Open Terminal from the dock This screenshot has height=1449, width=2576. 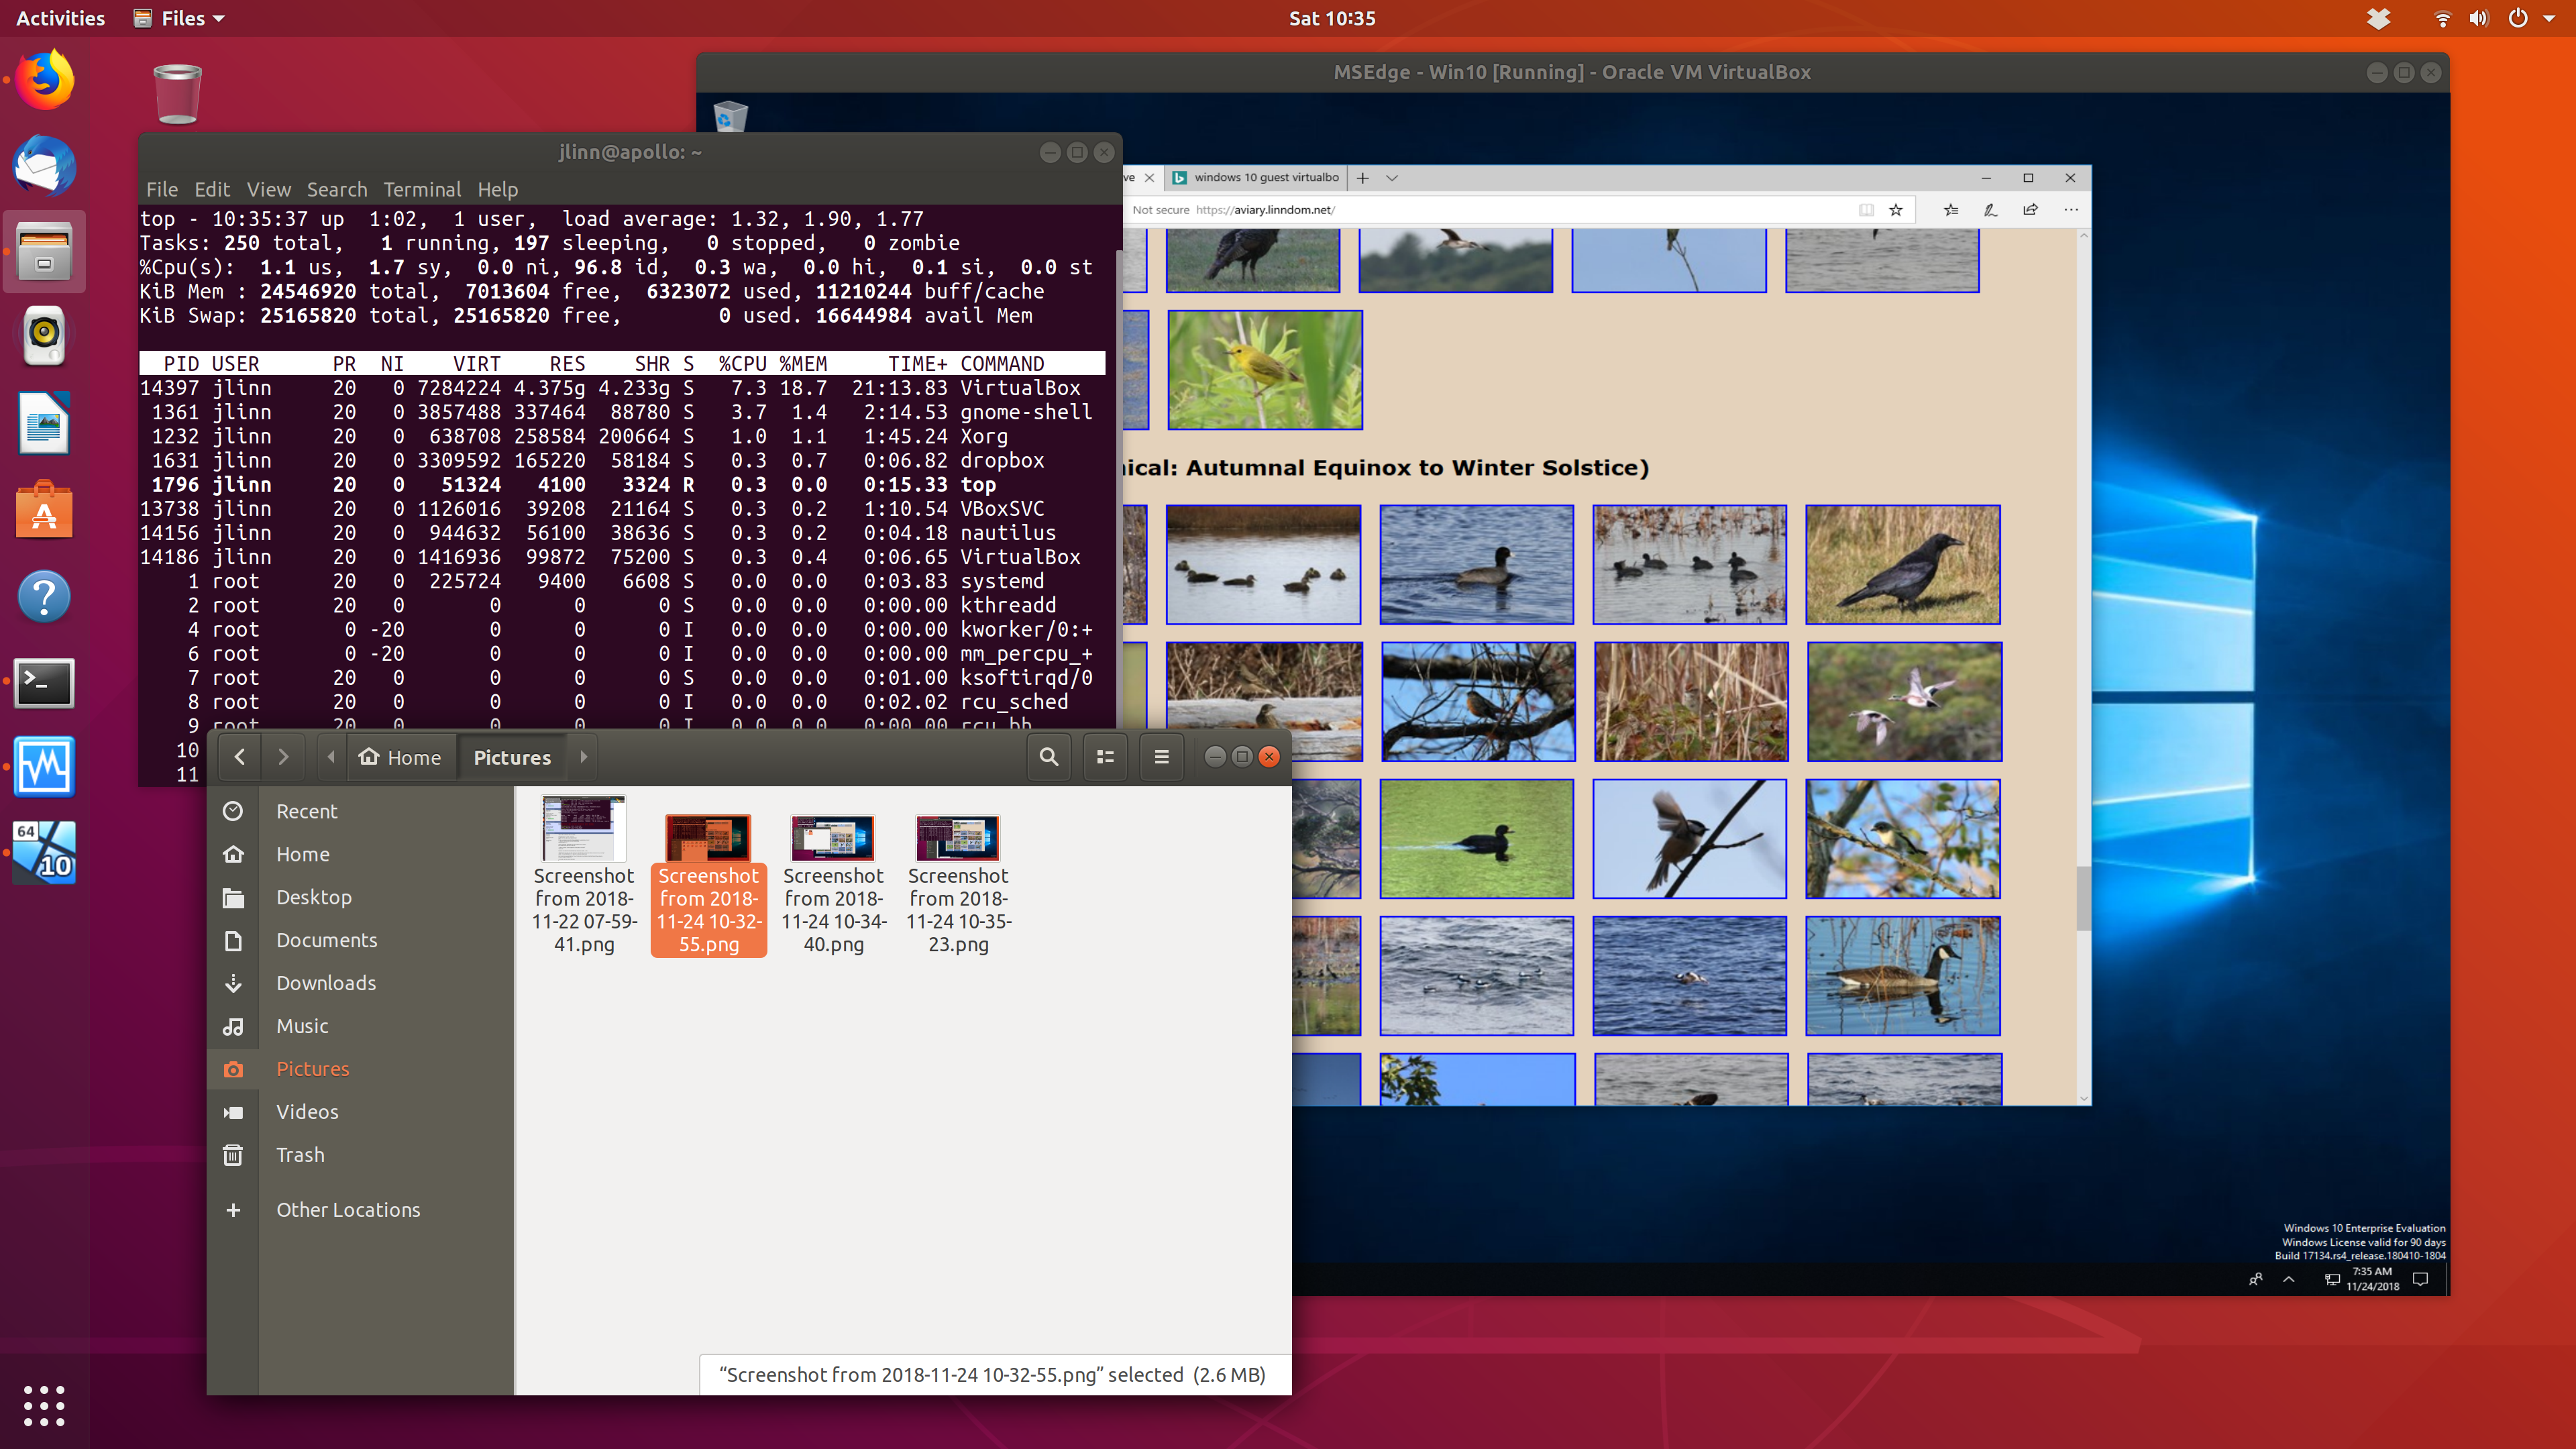pyautogui.click(x=44, y=683)
